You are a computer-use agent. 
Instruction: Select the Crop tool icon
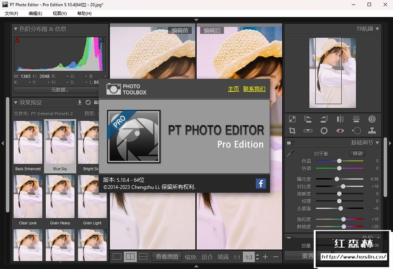292,131
